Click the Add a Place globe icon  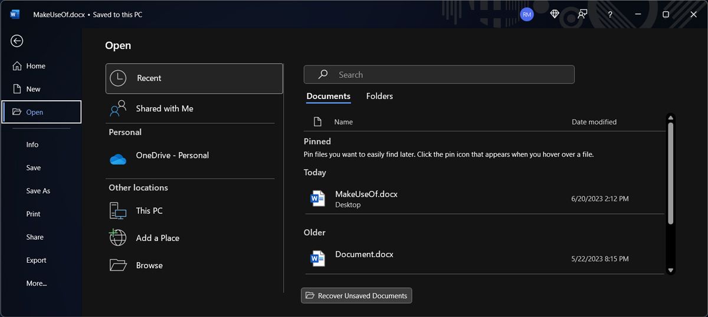(x=118, y=237)
